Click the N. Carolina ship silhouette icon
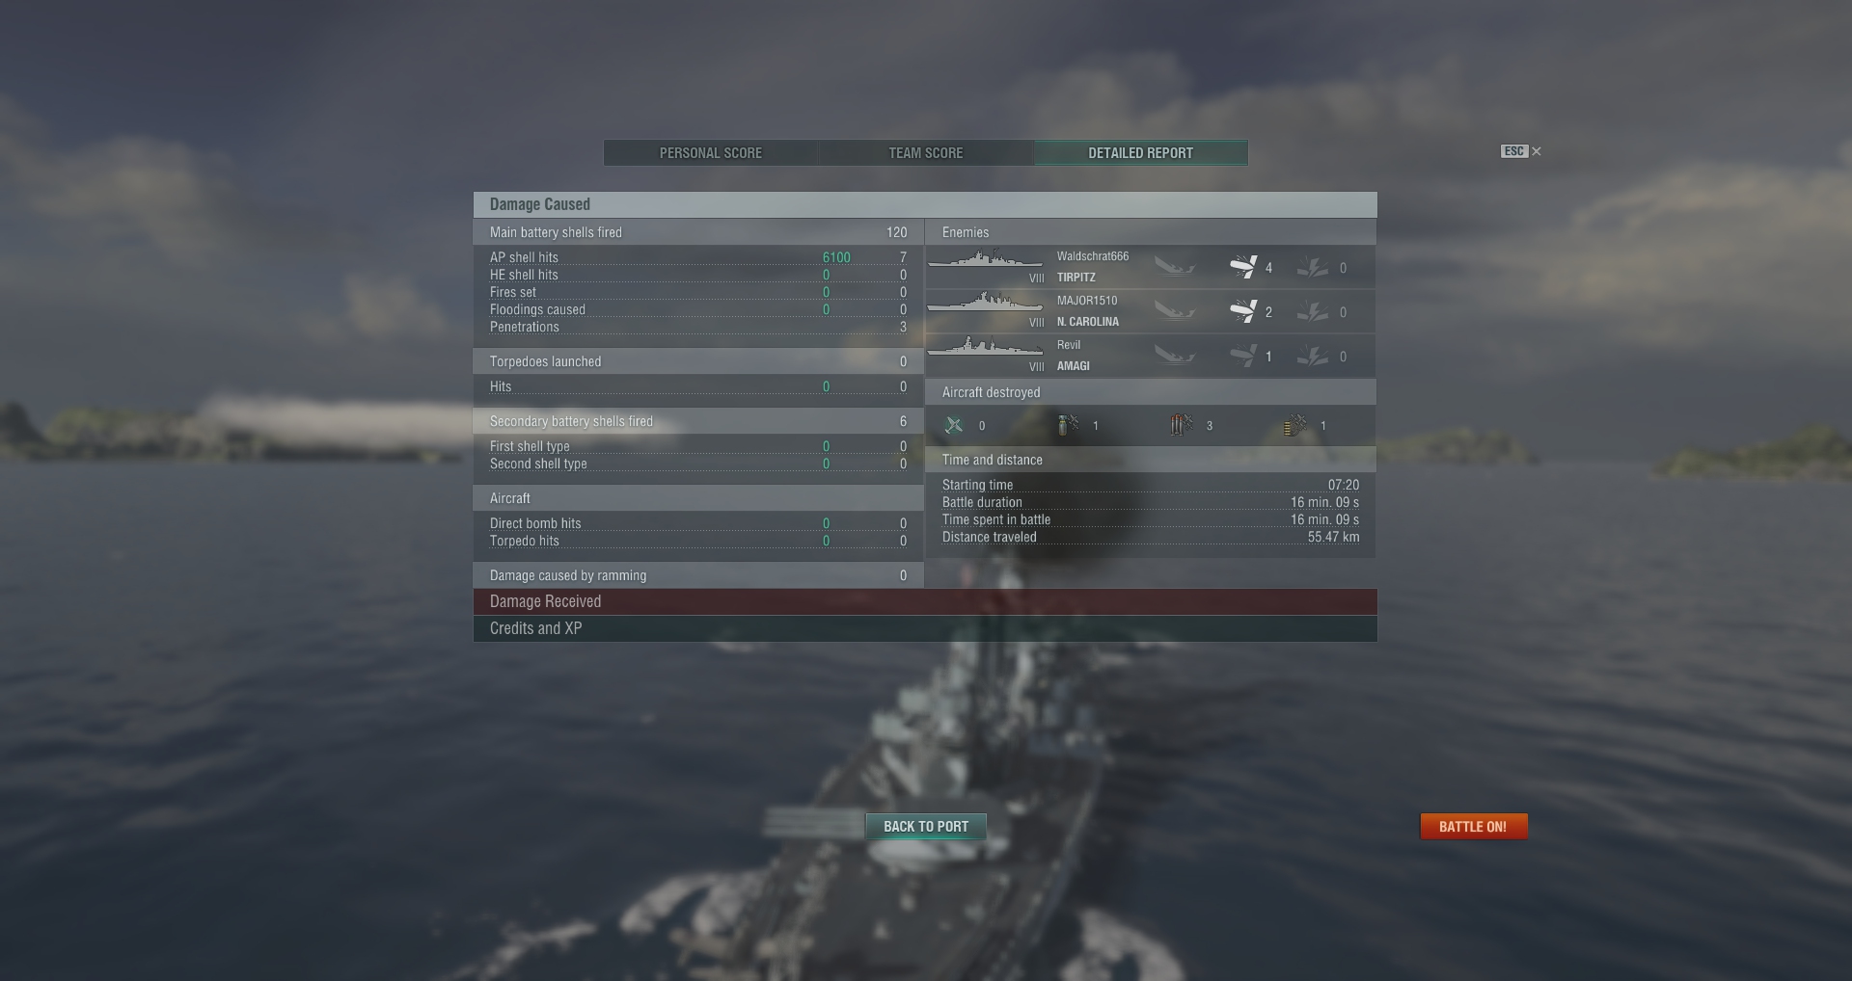The height and width of the screenshot is (981, 1852). pos(985,304)
